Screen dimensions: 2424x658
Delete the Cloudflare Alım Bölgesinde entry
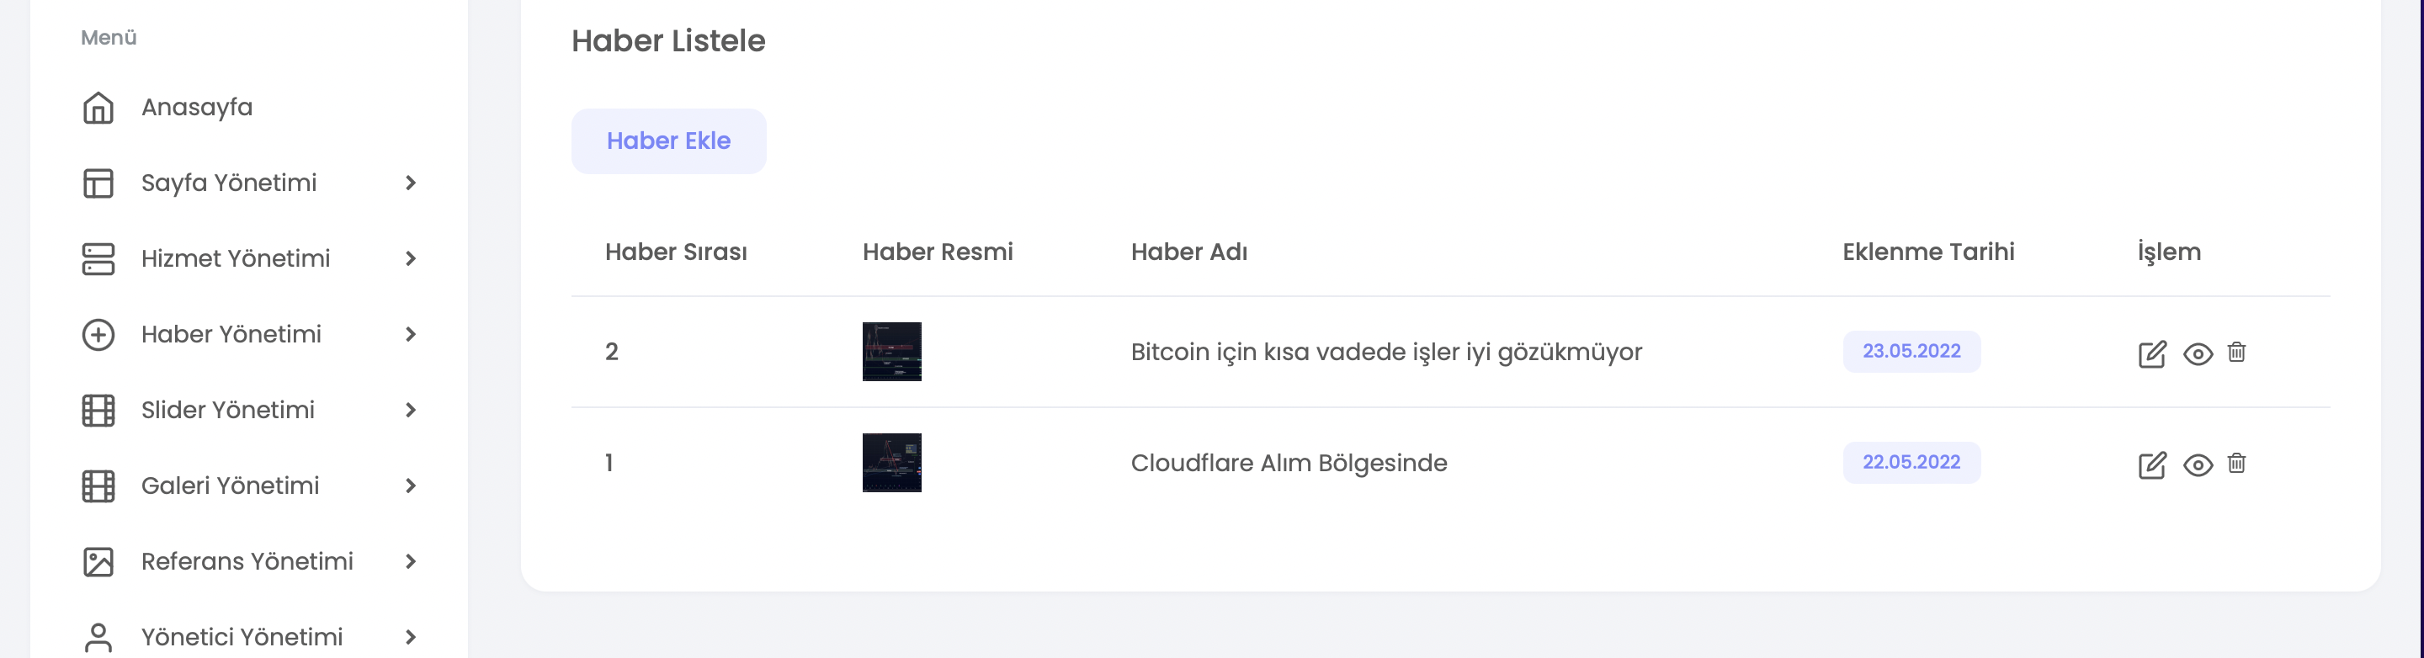[x=2237, y=463]
